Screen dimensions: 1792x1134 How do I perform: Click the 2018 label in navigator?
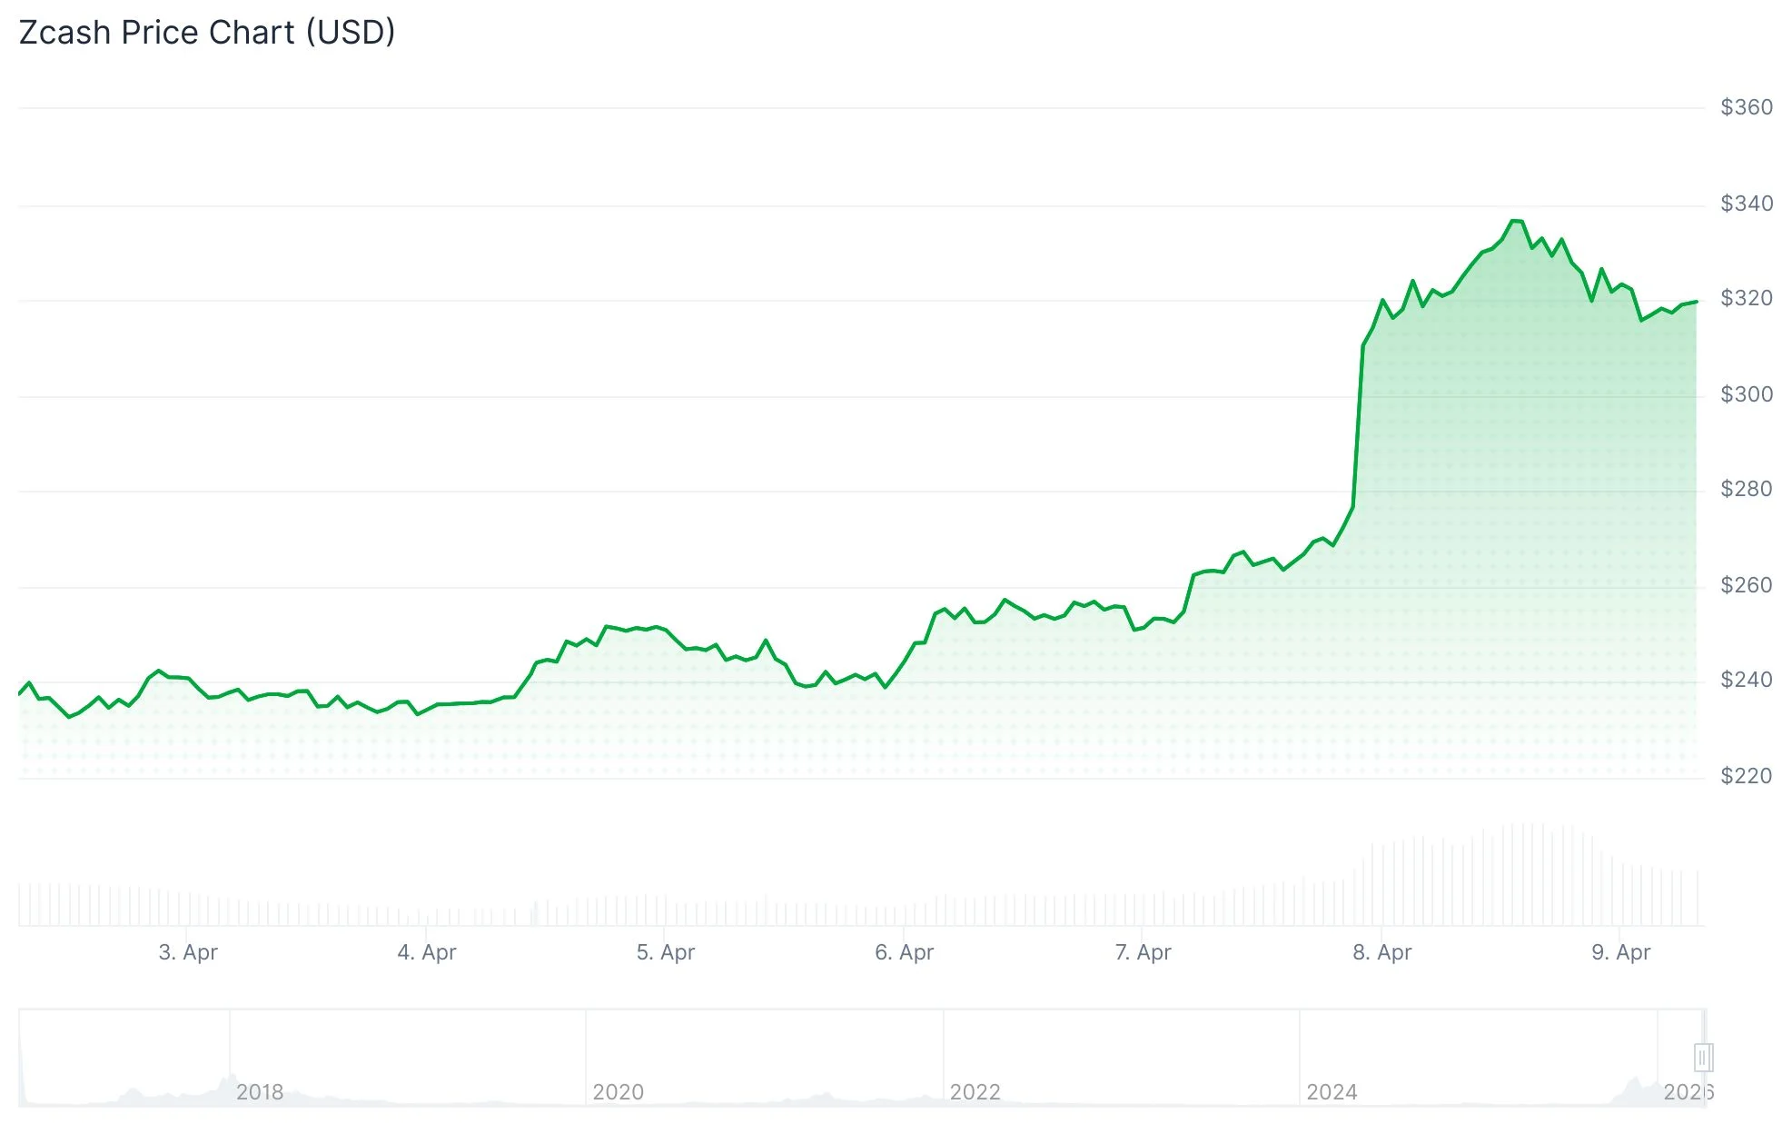tap(260, 1092)
